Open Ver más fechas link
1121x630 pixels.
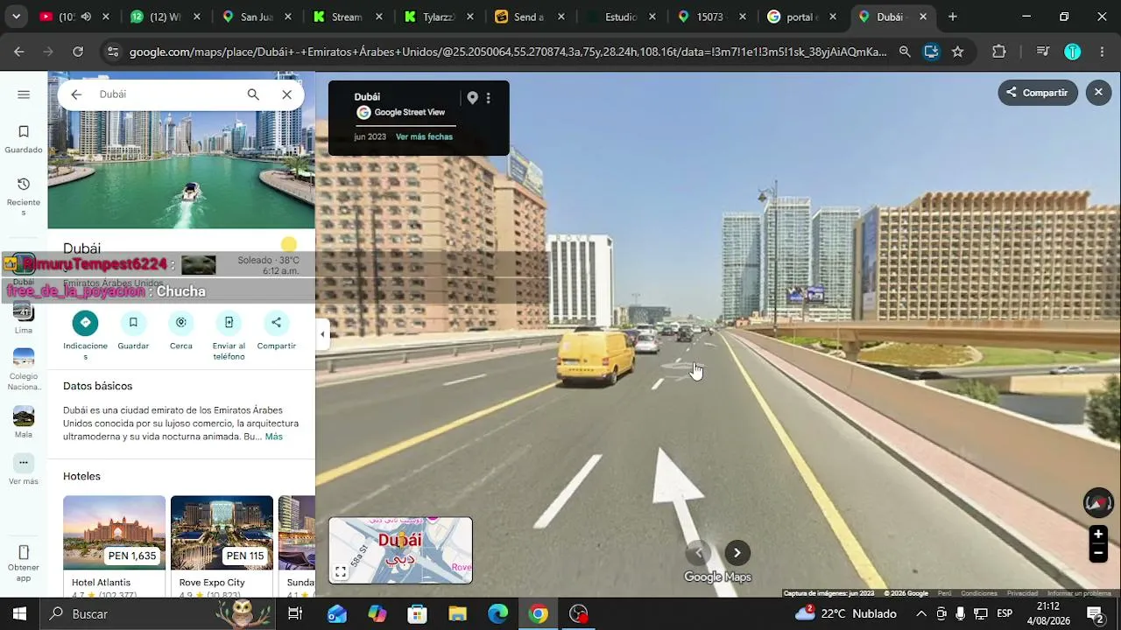click(424, 137)
